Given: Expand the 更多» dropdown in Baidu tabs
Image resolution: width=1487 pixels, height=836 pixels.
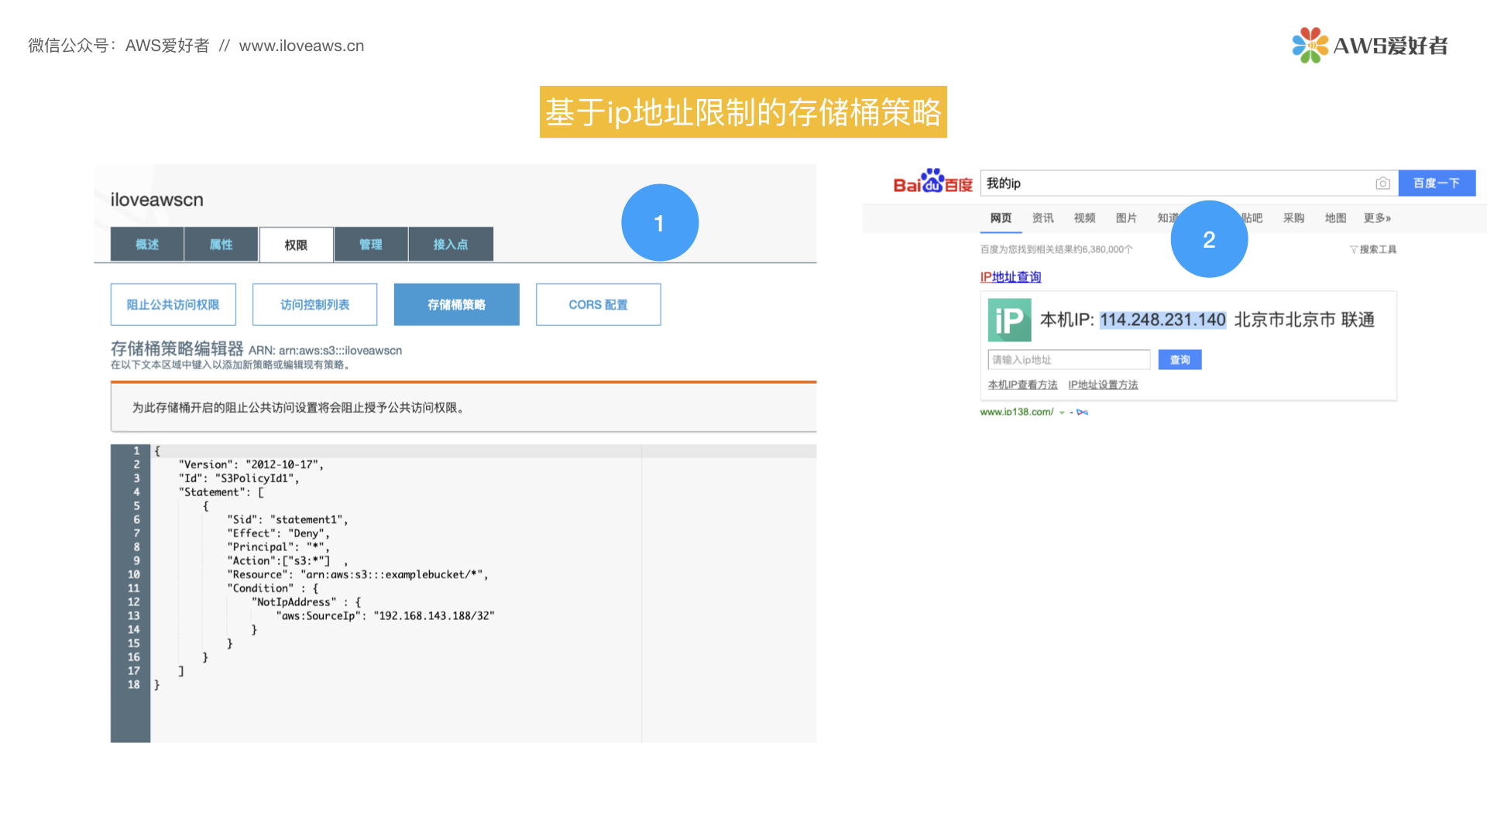Looking at the screenshot, I should pos(1377,218).
